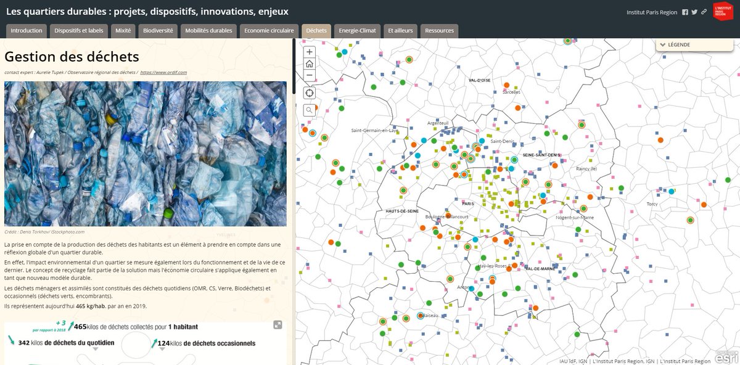Open the www.ordif.com link
The width and height of the screenshot is (740, 365).
tap(163, 72)
